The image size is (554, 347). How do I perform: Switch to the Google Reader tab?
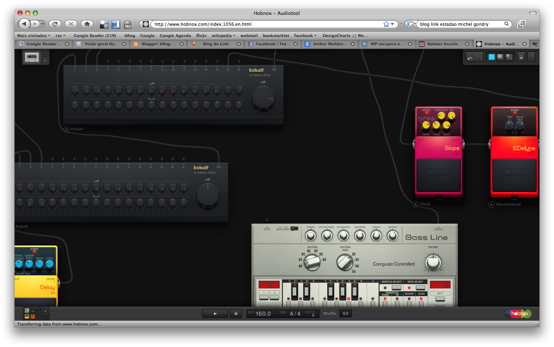[x=44, y=44]
